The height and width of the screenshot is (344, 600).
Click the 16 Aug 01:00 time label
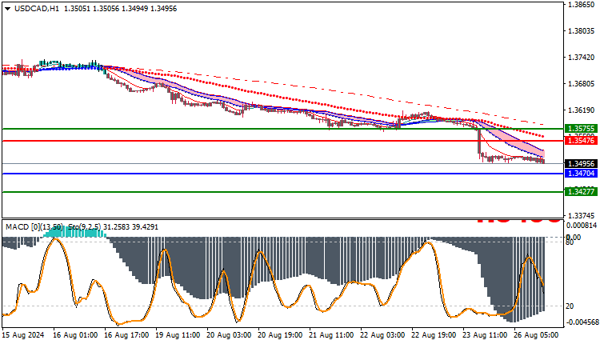[x=75, y=335]
